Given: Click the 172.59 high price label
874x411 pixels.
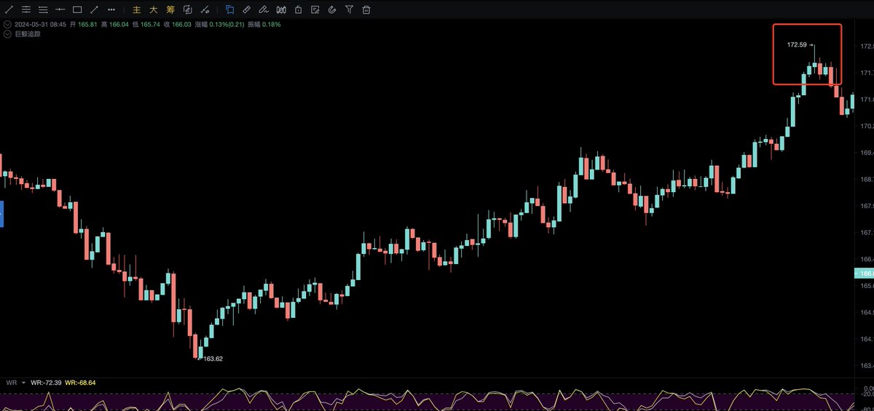Looking at the screenshot, I should pyautogui.click(x=797, y=45).
